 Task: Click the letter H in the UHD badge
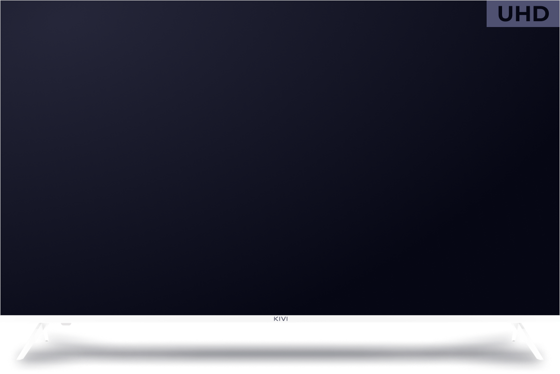[x=523, y=14]
